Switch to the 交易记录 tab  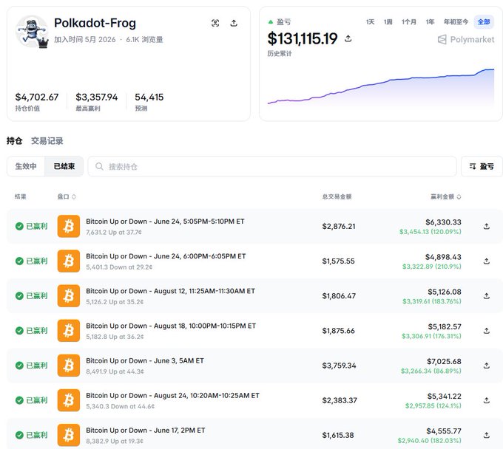pyautogui.click(x=47, y=140)
